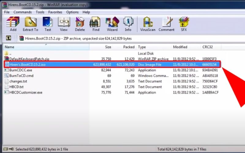This screenshot has width=245, height=153.
Task: Click the SFX toolbar icon
Action: [x=184, y=24]
